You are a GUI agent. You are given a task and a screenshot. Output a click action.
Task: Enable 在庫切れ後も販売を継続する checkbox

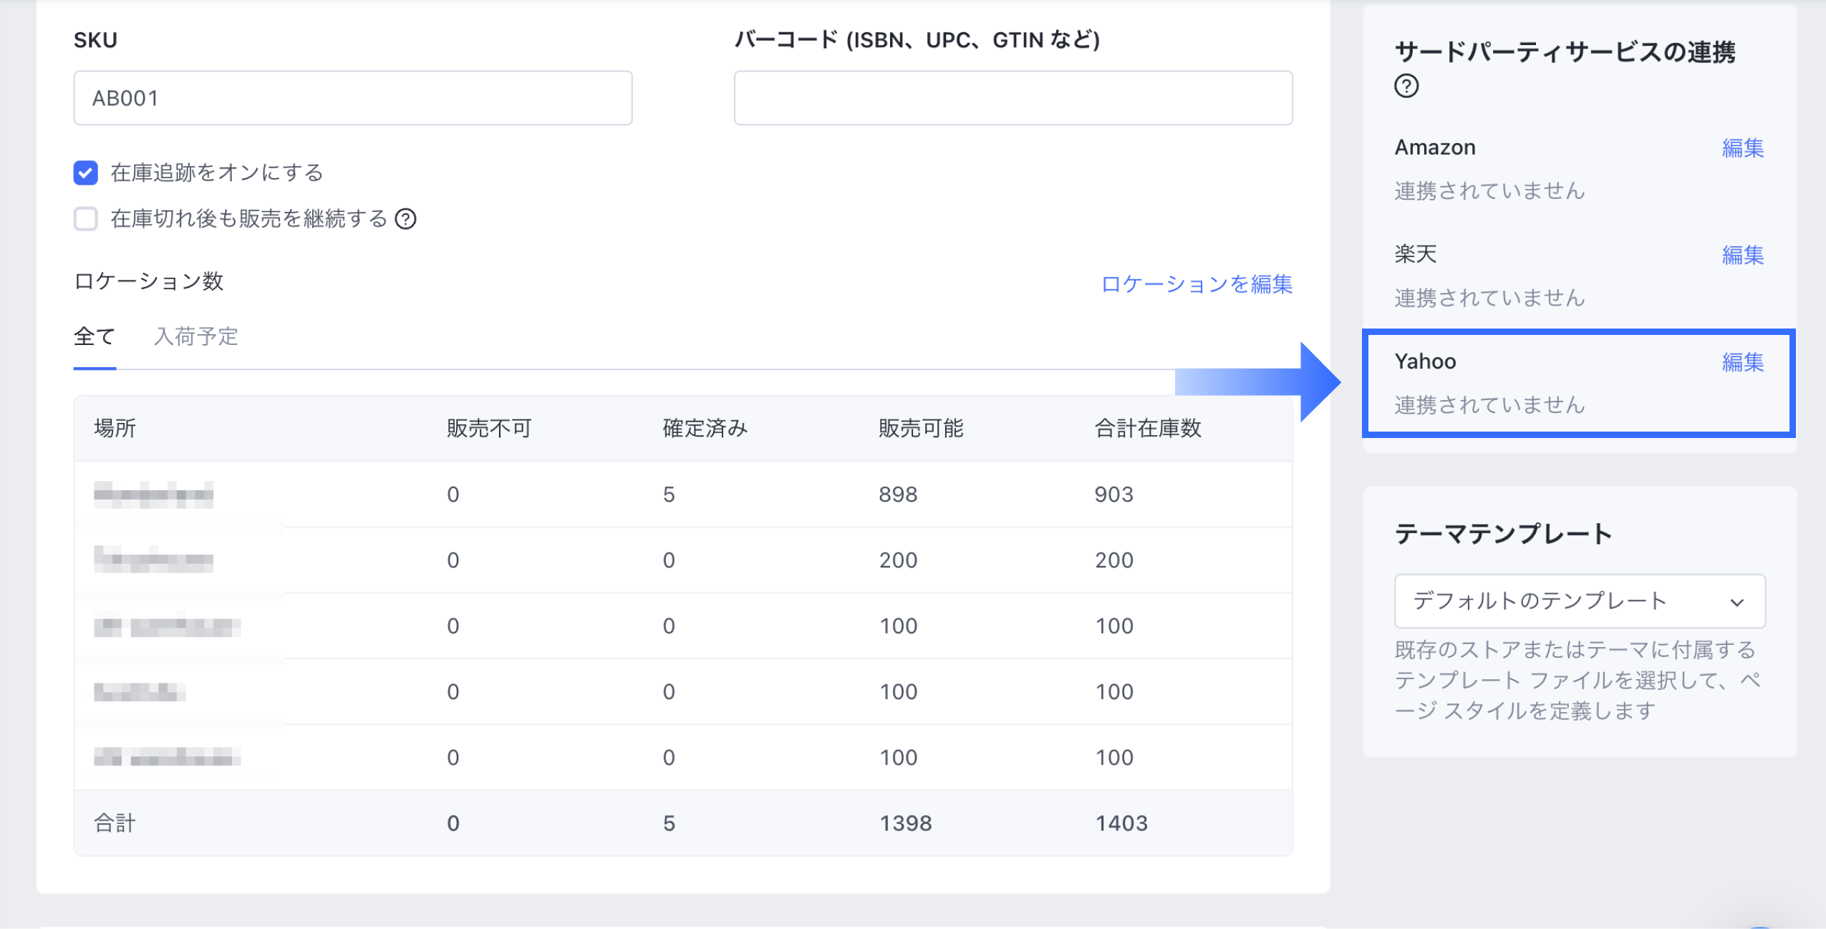(86, 219)
